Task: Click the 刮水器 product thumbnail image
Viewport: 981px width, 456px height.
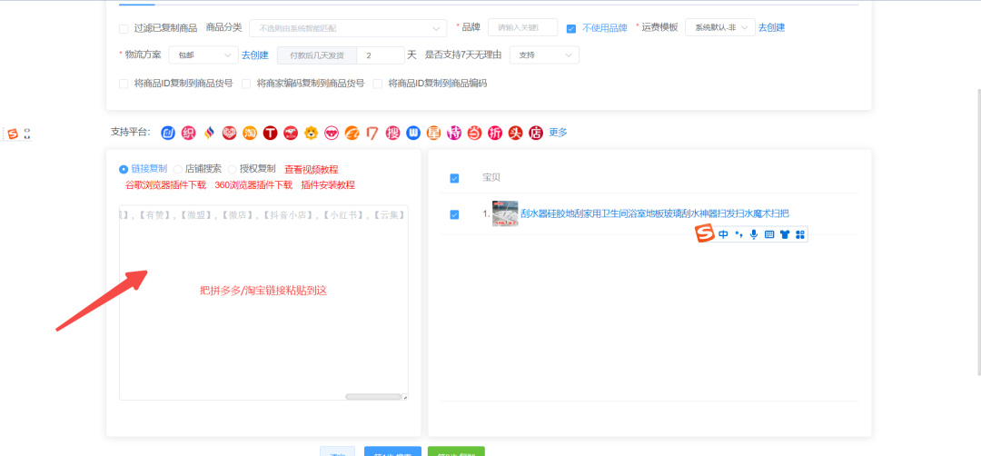Action: coord(505,213)
